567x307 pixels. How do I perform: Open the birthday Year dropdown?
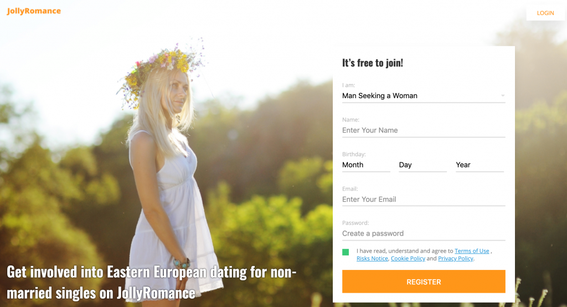click(x=480, y=165)
